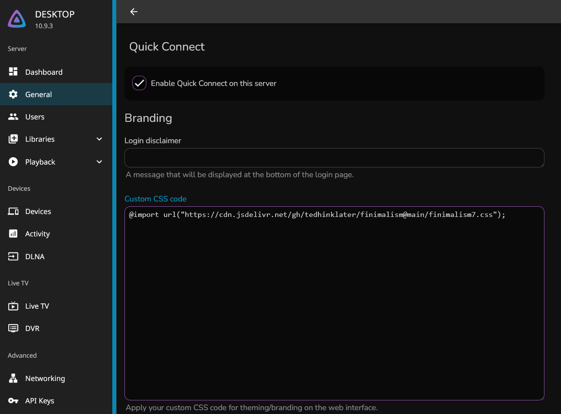The height and width of the screenshot is (414, 561).
Task: Click the API Keys key icon
Action: click(13, 400)
